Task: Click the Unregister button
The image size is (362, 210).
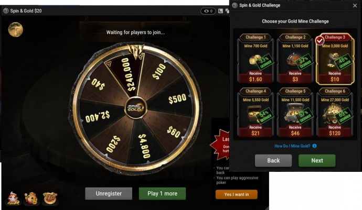Action: click(x=109, y=193)
